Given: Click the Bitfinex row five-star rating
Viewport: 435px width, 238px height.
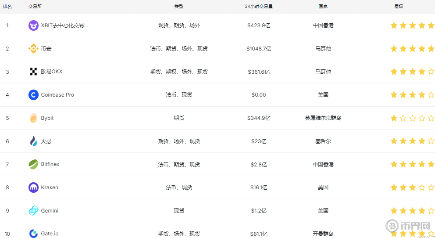Looking at the screenshot, I should point(412,164).
